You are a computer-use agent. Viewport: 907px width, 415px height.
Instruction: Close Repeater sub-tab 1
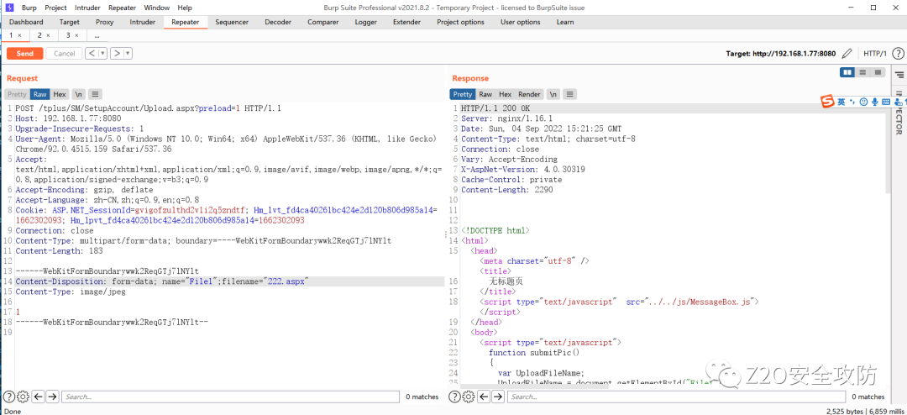pos(19,35)
